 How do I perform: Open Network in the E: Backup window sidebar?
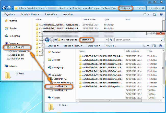[54, 98]
